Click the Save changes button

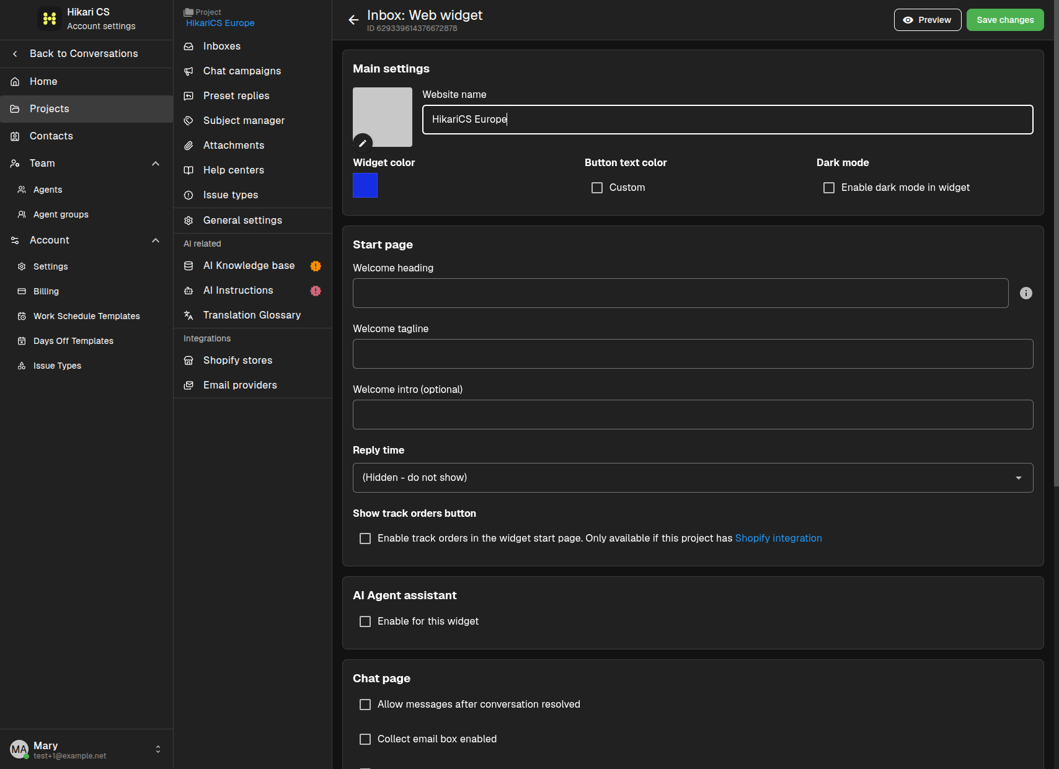1005,20
